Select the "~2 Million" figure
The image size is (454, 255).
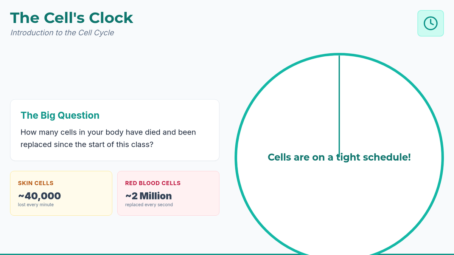(148, 196)
